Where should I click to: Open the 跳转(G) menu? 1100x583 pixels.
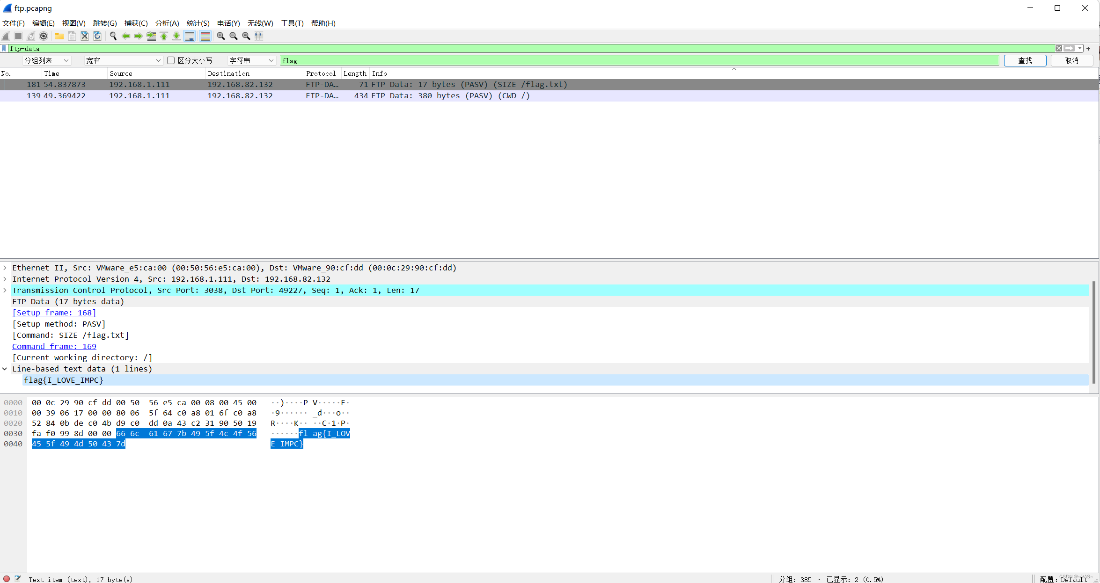(105, 23)
